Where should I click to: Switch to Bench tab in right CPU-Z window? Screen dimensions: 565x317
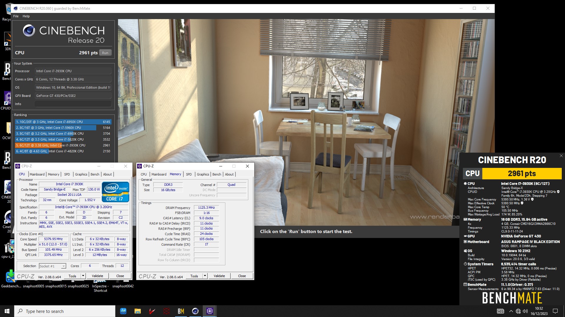pyautogui.click(x=217, y=174)
